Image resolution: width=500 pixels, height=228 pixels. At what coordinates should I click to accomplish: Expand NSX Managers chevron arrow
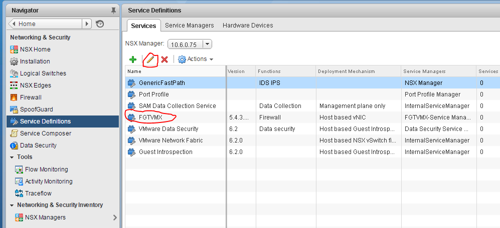pyautogui.click(x=115, y=217)
